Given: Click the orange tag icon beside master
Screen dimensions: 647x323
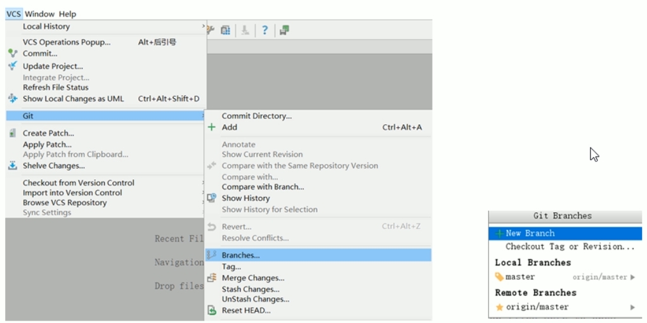Looking at the screenshot, I should pos(499,277).
